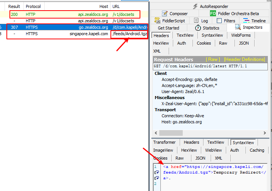
Task: Click the request headers horizontal scrollbar thumb
Action: (171, 133)
